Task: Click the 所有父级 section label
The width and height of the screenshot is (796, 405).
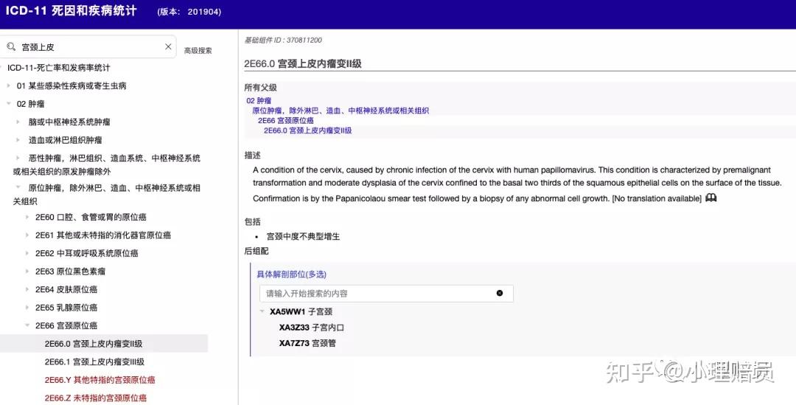Action: (x=260, y=88)
